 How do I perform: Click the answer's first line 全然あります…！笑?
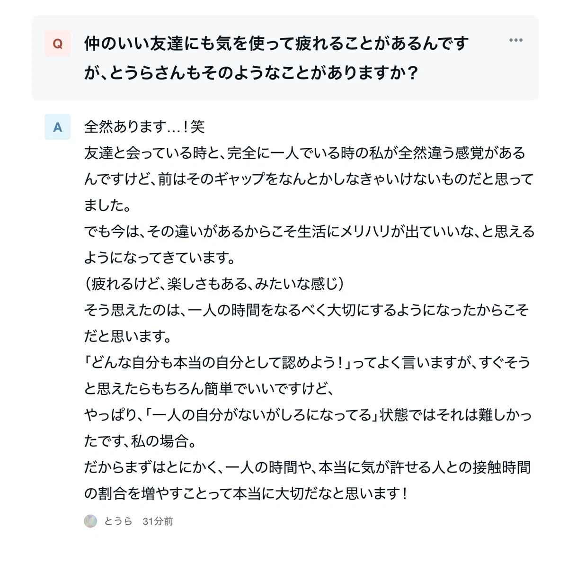coord(144,126)
